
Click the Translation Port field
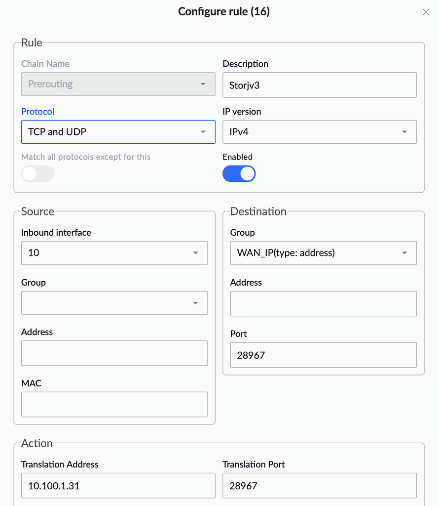click(319, 486)
